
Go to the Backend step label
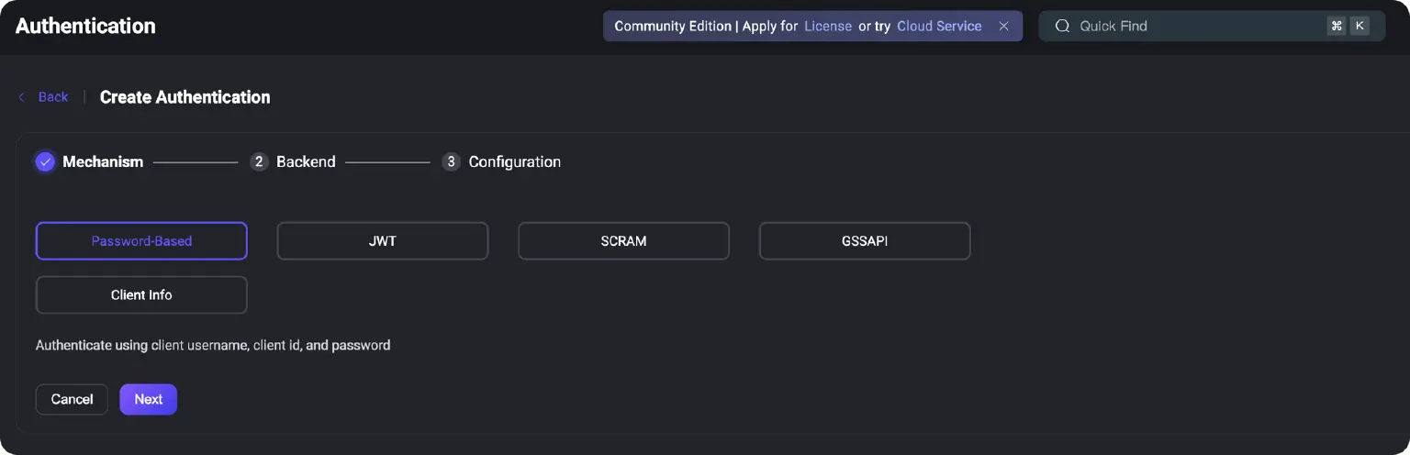tap(306, 162)
